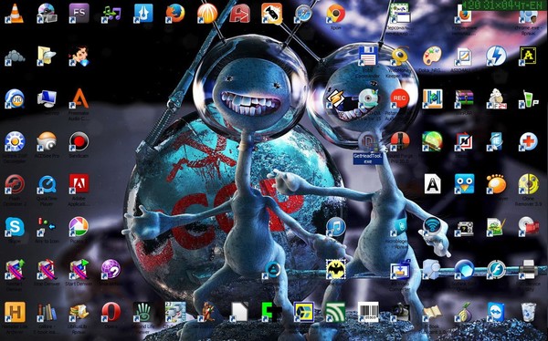Open the Adobe Application Manager shortcut
The height and width of the screenshot is (341, 548).
coord(79,184)
